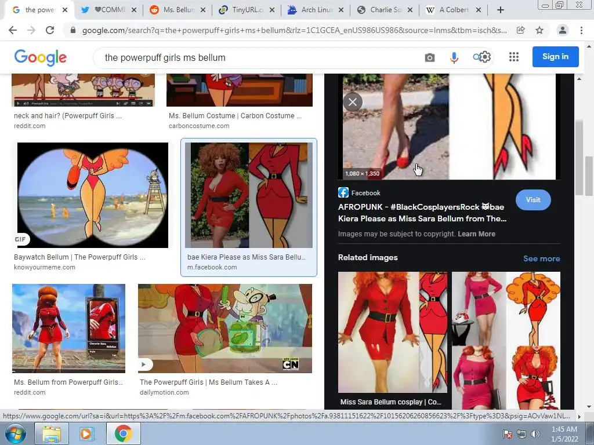The image size is (594, 445).
Task: Submit search with the magnifier icon
Action: point(477,57)
